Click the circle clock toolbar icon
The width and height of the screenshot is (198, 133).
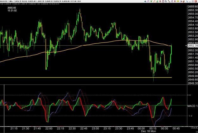[x=163, y=1]
